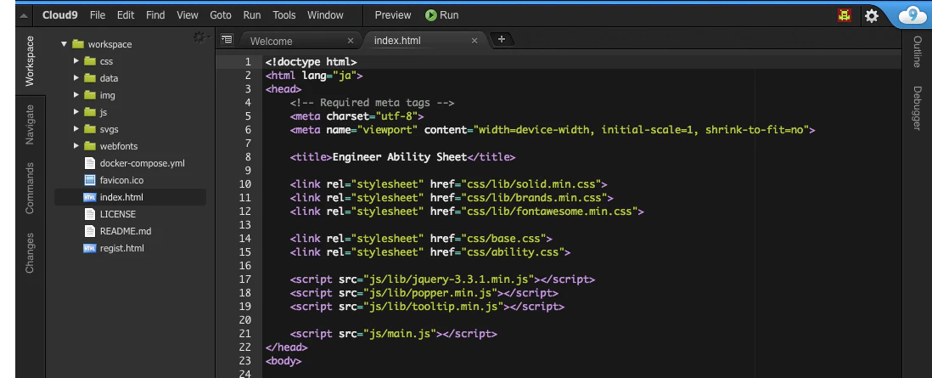This screenshot has height=378, width=932.
Task: Click line number 17 in the gutter
Action: click(245, 279)
